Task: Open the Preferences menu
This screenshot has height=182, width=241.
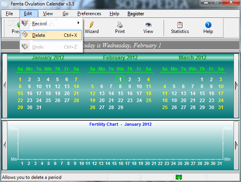Action: click(89, 14)
